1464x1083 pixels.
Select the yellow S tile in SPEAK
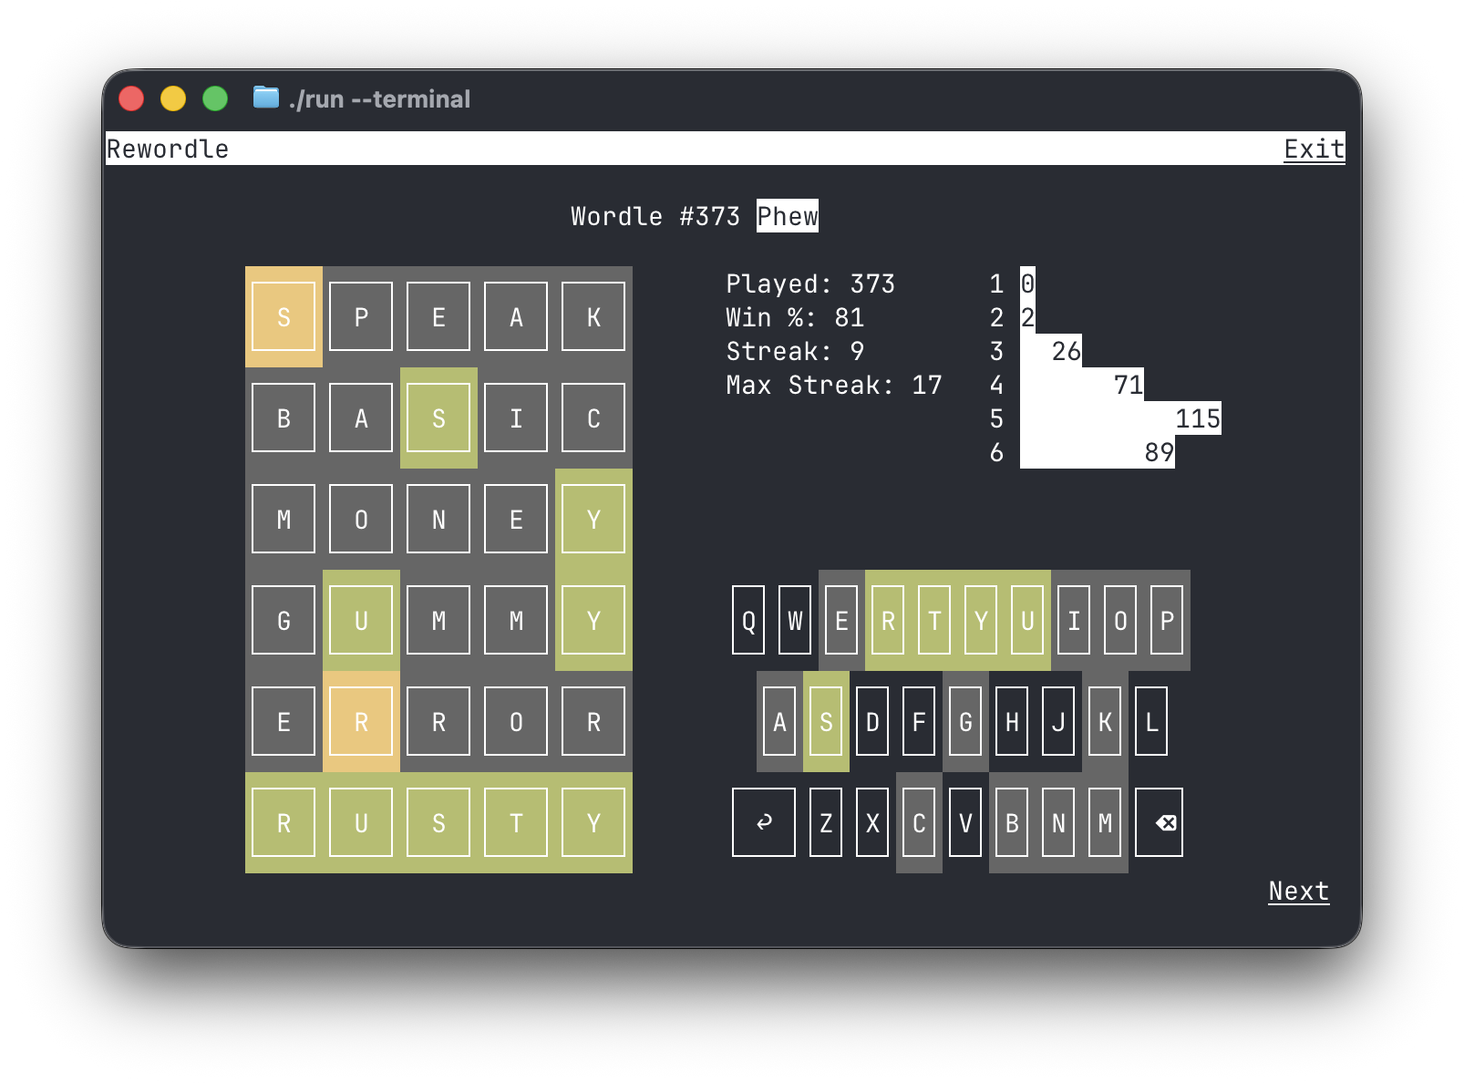pyautogui.click(x=284, y=316)
